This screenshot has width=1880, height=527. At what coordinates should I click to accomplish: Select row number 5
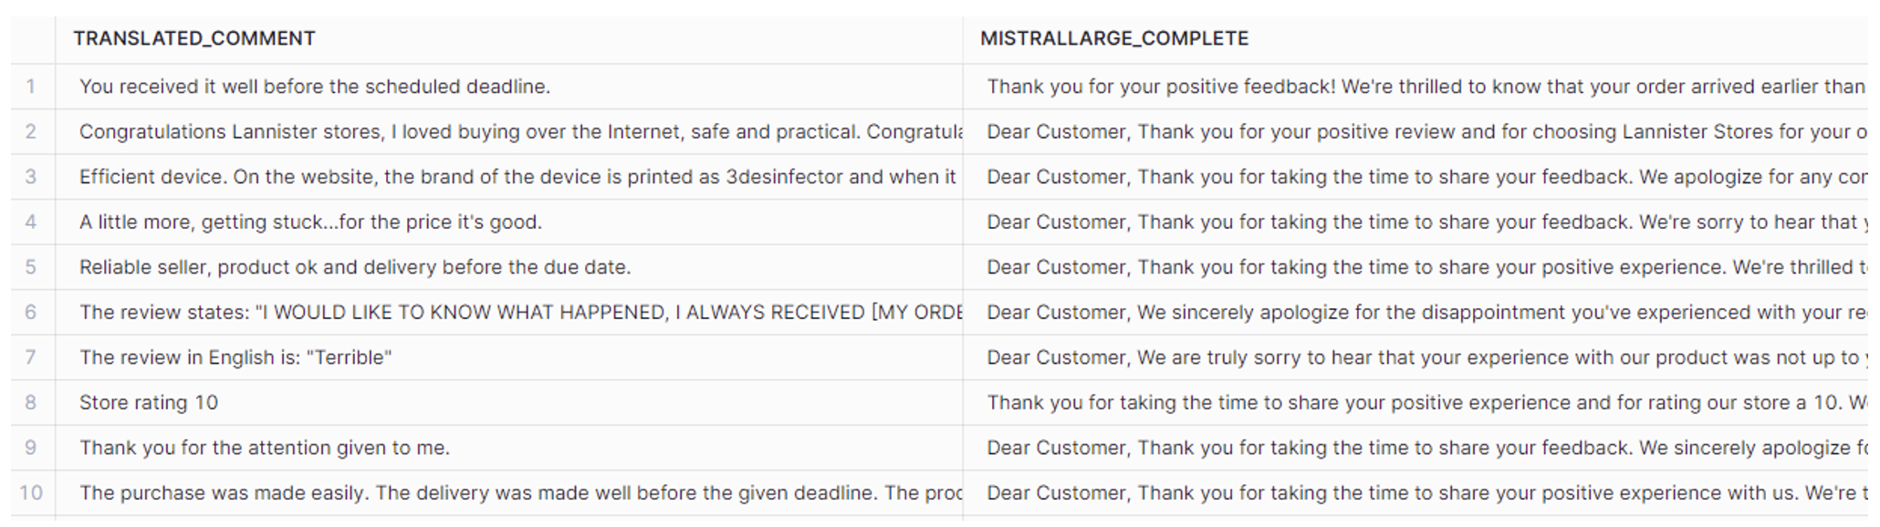[x=32, y=267]
